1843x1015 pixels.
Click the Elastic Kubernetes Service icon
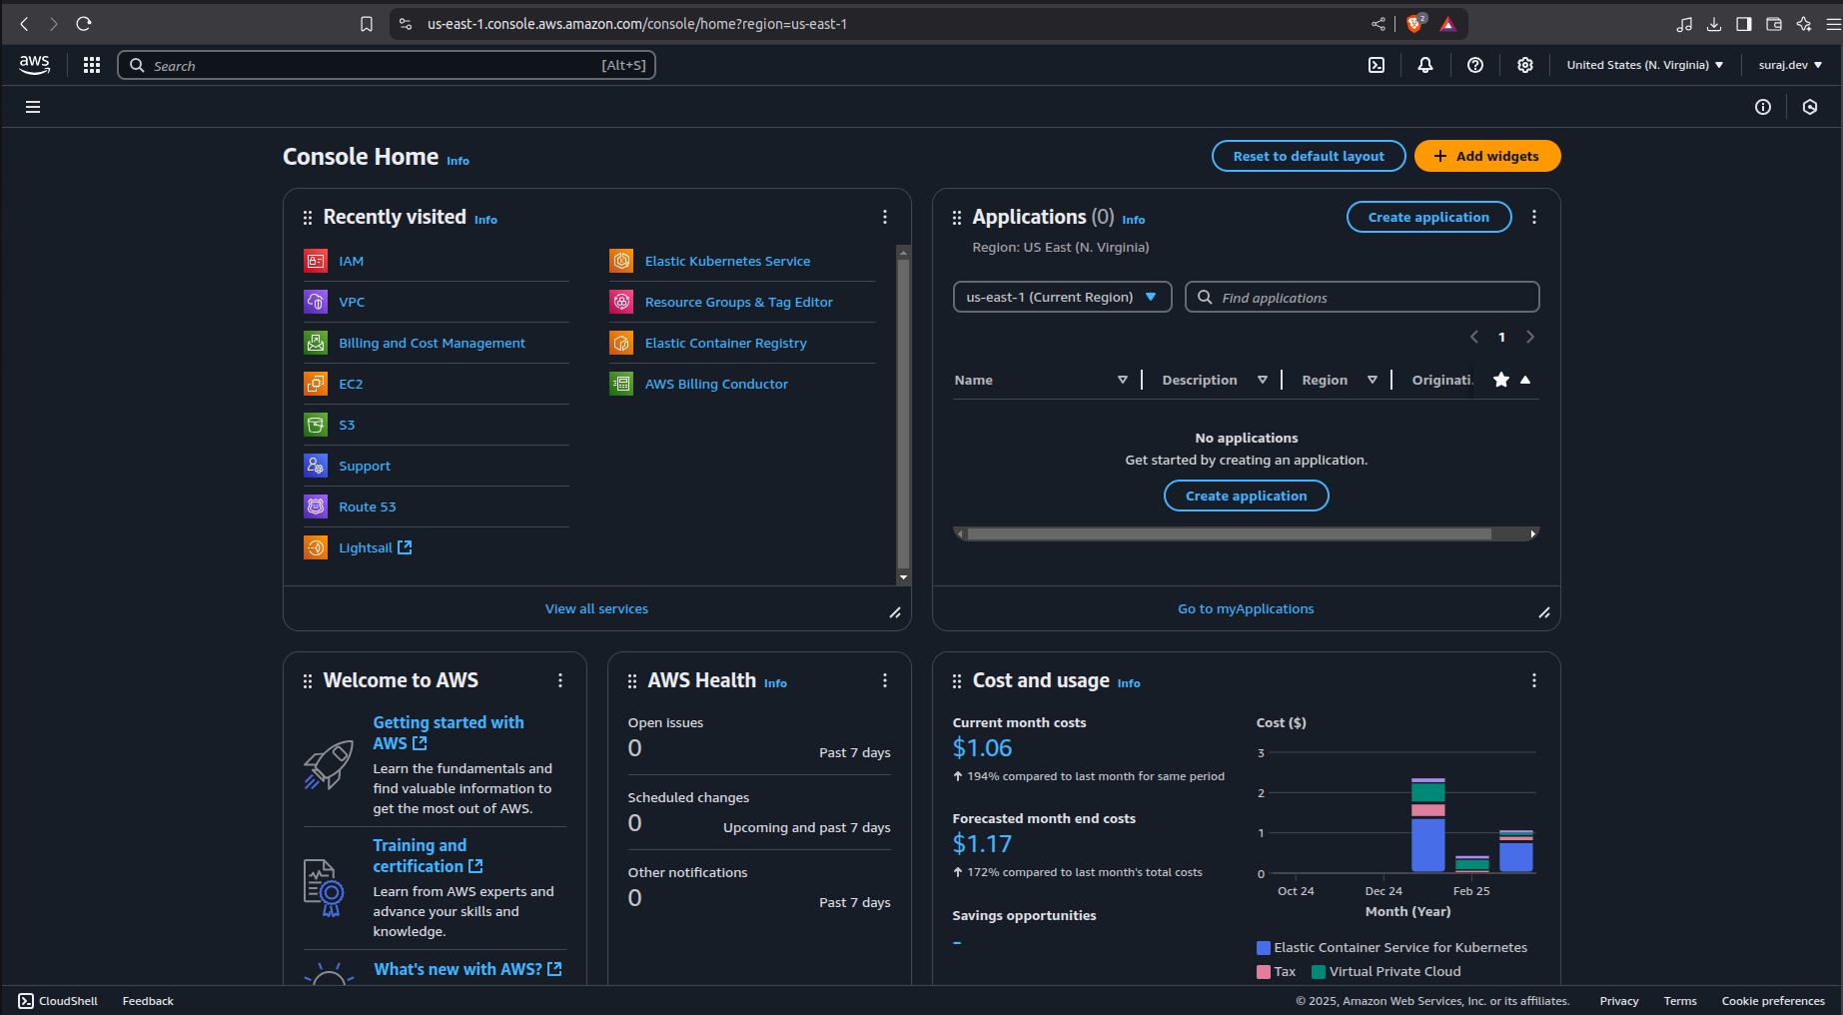(x=621, y=261)
